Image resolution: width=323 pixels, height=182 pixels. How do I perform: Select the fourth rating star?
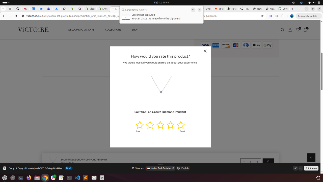pos(171,125)
